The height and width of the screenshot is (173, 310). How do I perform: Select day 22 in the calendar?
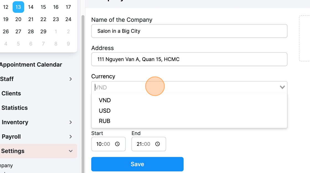[x=43, y=19]
